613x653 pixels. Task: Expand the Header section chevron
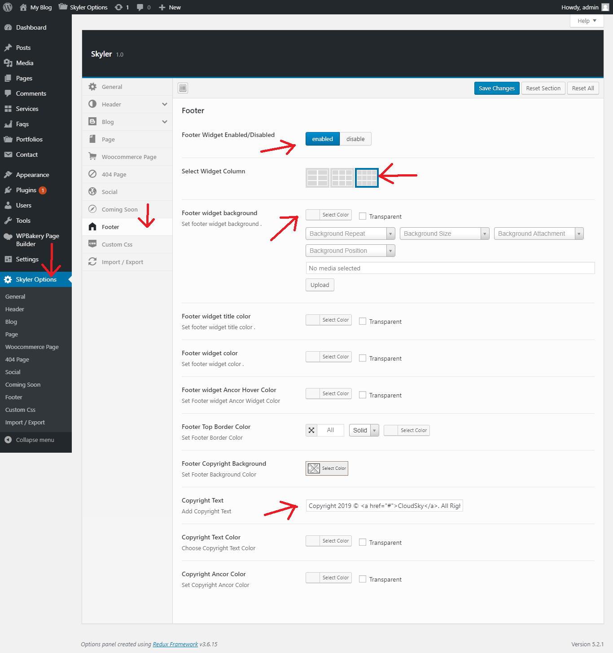tap(165, 104)
